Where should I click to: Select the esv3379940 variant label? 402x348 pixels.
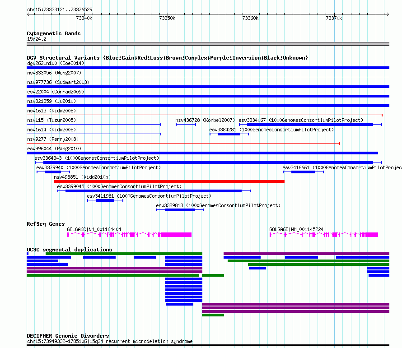click(98, 167)
